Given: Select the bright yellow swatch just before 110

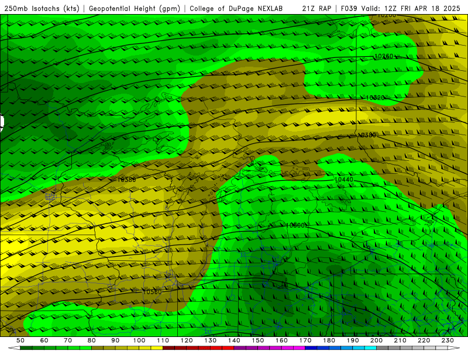Looking at the screenshot, I should [x=157, y=348].
